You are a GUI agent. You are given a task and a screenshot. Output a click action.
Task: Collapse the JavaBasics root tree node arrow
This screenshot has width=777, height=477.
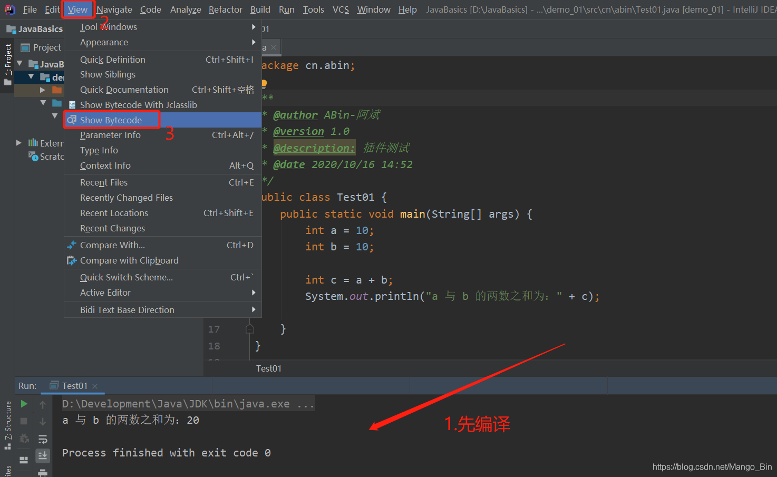(20, 64)
